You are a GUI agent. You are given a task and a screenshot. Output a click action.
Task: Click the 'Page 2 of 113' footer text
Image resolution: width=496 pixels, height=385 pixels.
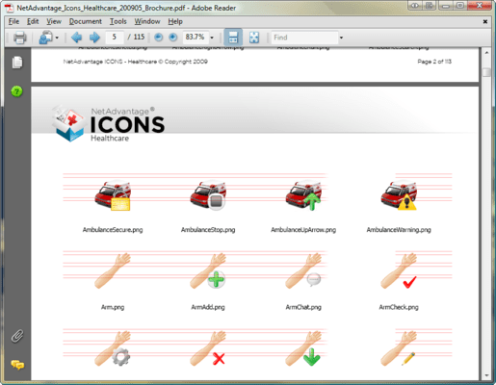[x=434, y=62]
